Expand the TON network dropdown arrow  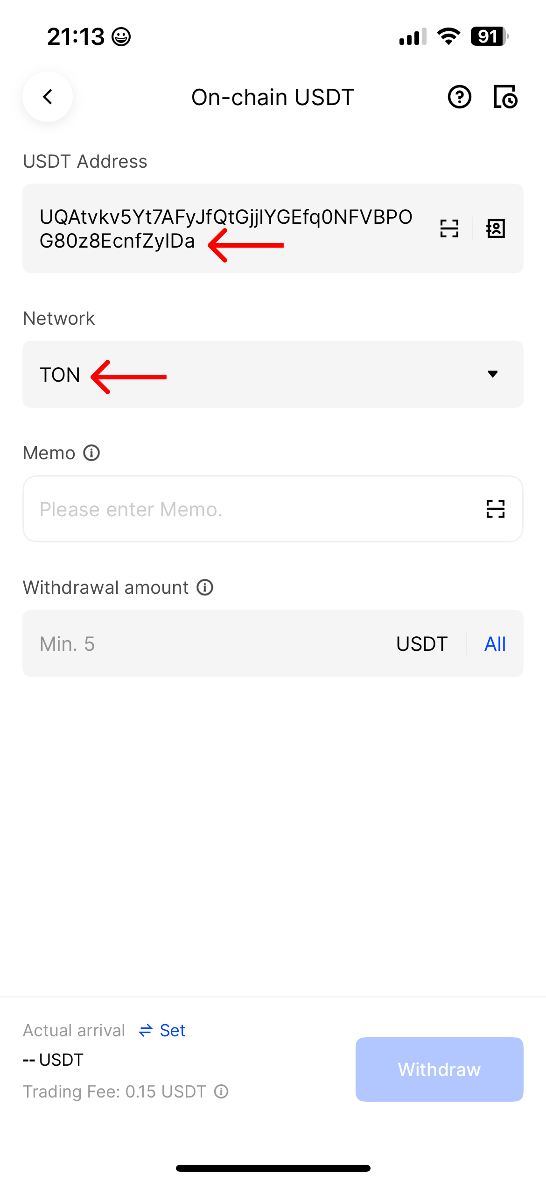[x=492, y=374]
